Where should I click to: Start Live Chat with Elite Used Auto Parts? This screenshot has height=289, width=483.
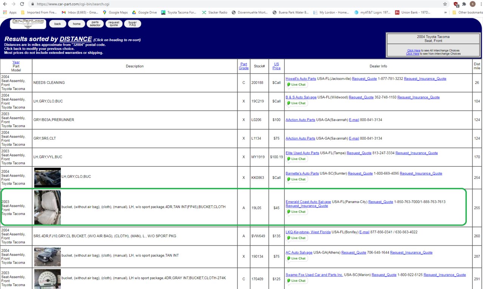tap(297, 159)
